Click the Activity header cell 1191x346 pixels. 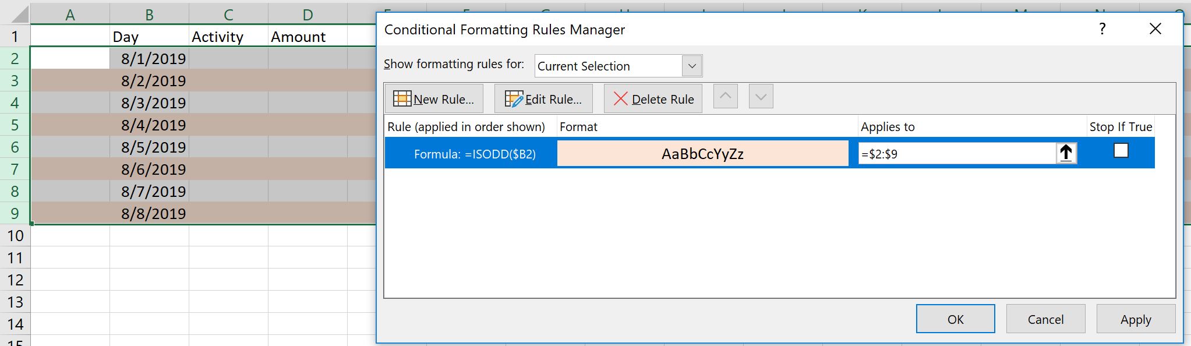tap(228, 36)
